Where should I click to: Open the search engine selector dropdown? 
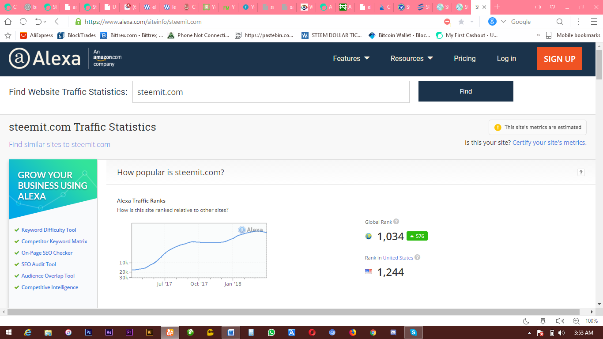[x=503, y=22]
